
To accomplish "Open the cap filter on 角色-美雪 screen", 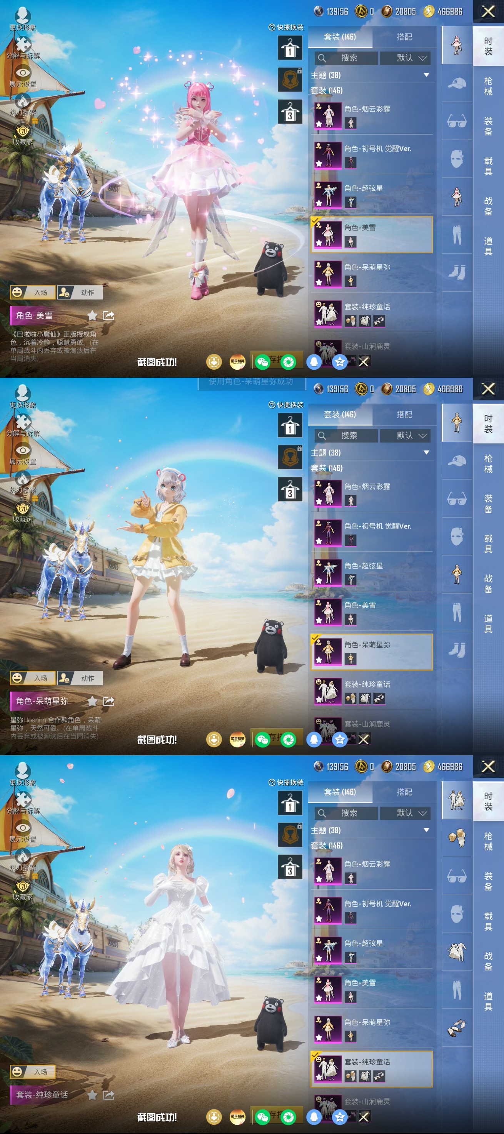I will [x=457, y=83].
